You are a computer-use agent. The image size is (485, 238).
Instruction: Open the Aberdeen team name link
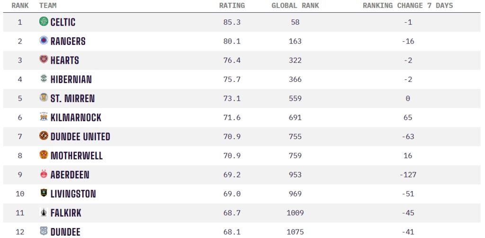coord(70,175)
